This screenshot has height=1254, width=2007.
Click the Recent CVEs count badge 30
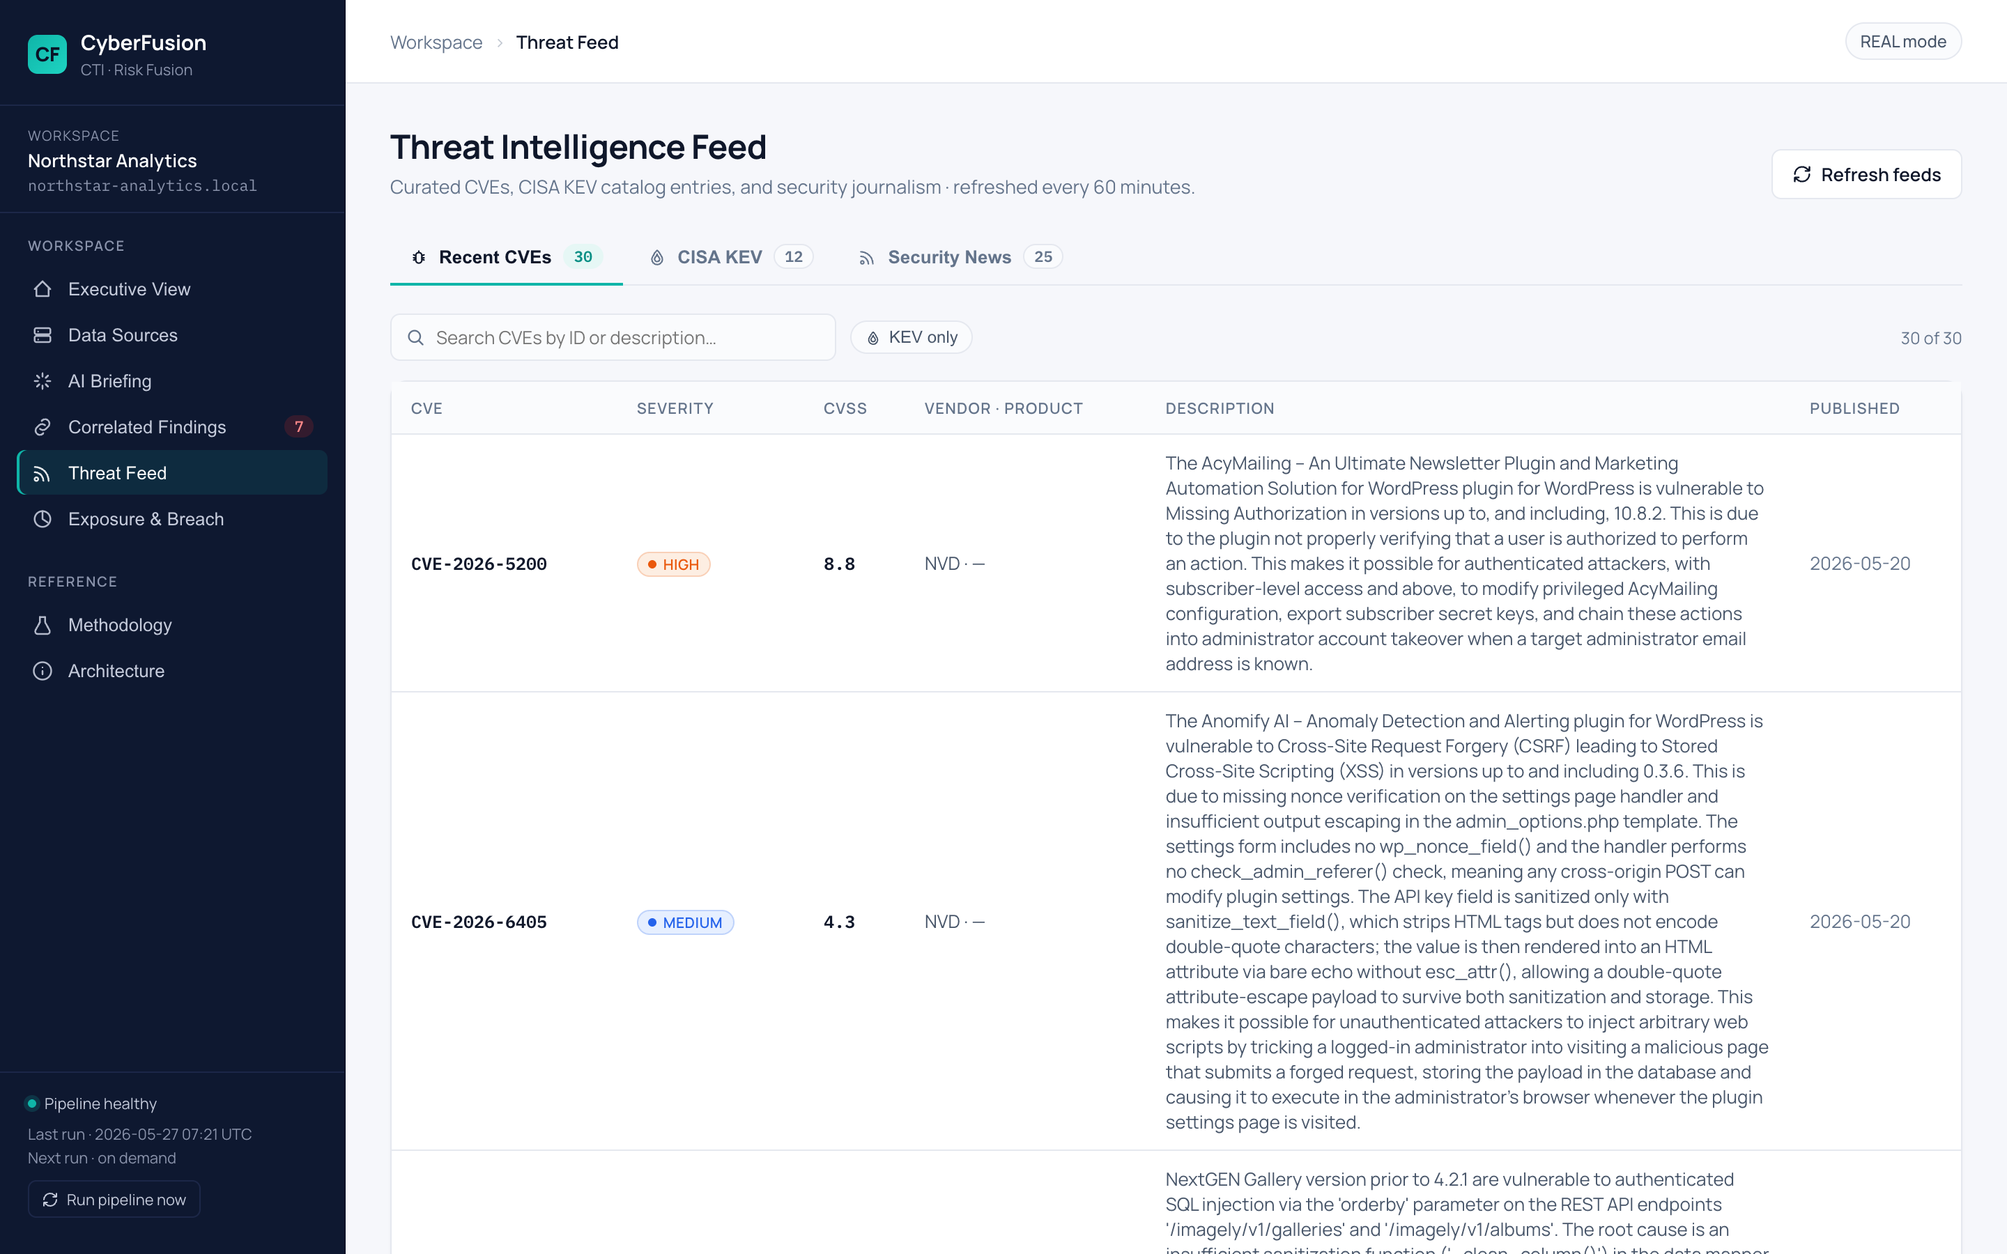583,257
